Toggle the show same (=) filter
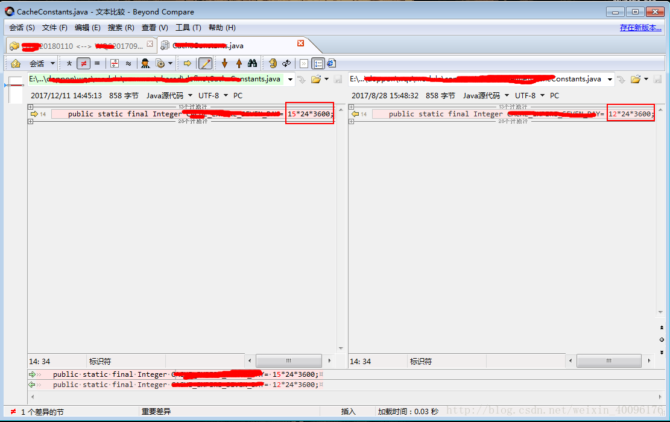Screen dimensions: 670x422 coord(97,64)
